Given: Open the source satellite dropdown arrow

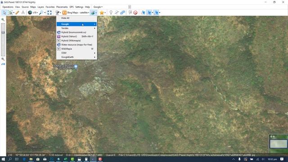Looking at the screenshot, I should point(60,13).
